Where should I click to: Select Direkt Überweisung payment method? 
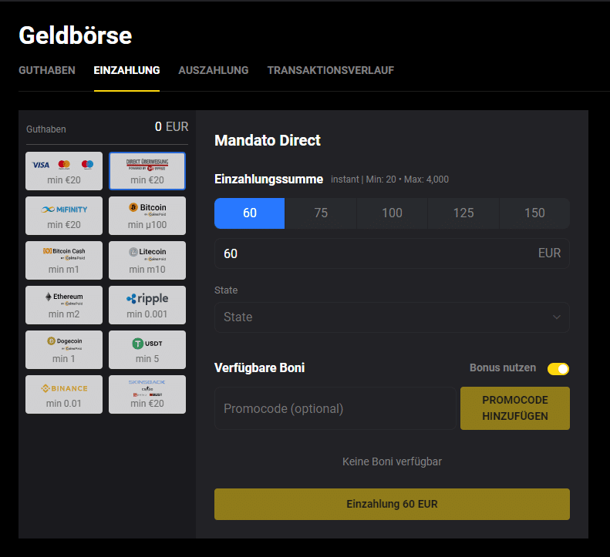pyautogui.click(x=147, y=171)
